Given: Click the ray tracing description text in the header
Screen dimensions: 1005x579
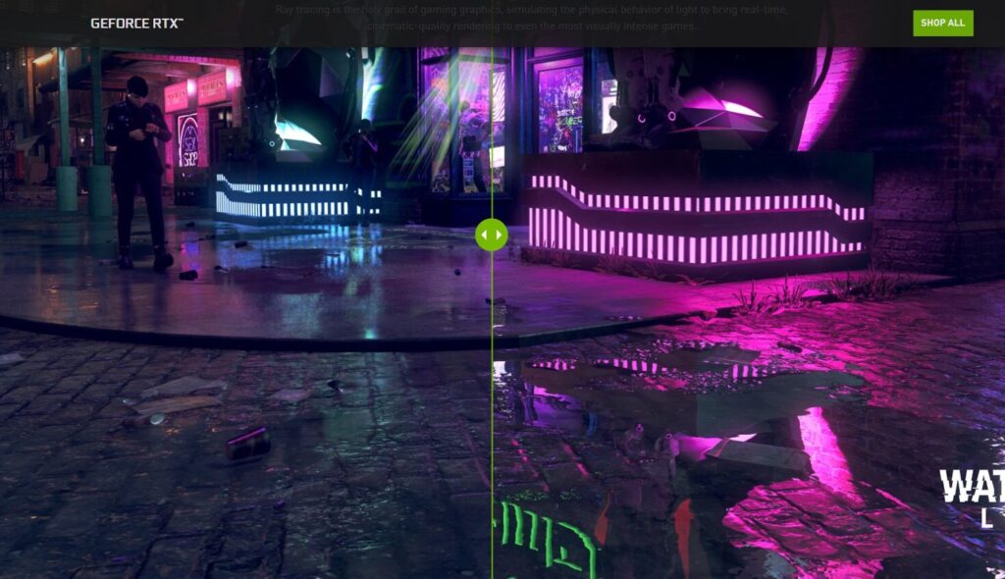Looking at the screenshot, I should coord(530,18).
